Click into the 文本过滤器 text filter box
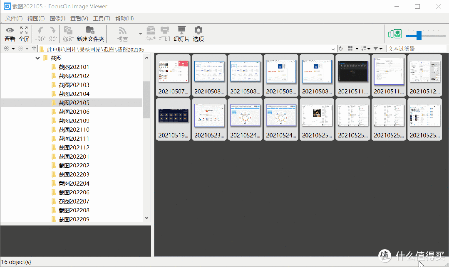This screenshot has height=267, width=449. pyautogui.click(x=417, y=49)
